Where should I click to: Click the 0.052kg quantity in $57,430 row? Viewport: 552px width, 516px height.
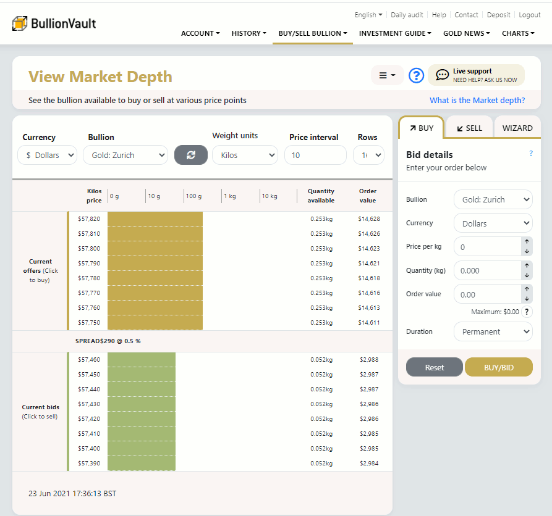[321, 404]
